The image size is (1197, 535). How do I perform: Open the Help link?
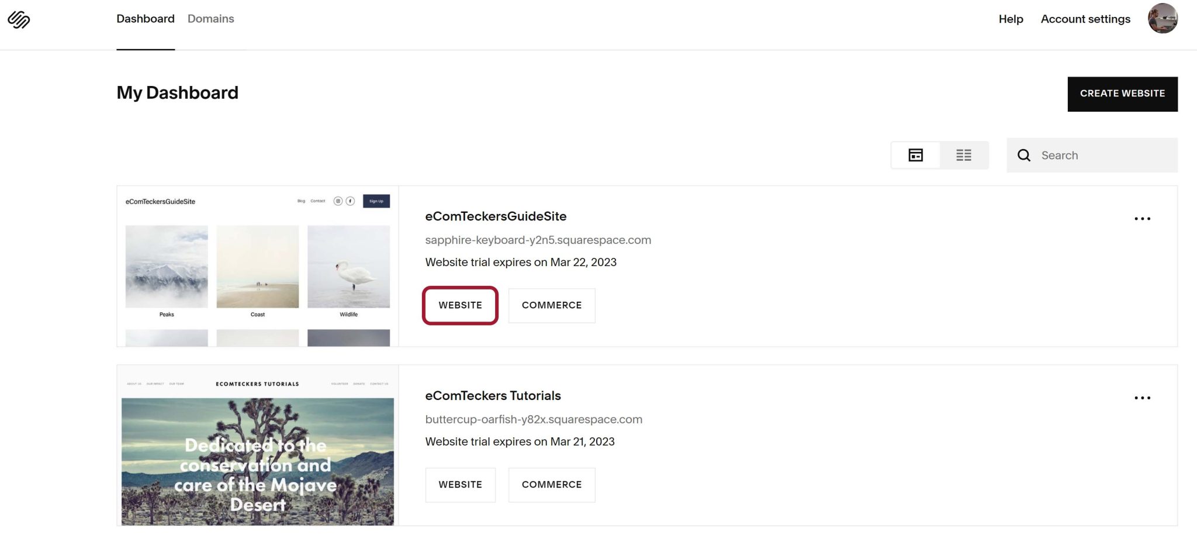(x=1011, y=19)
